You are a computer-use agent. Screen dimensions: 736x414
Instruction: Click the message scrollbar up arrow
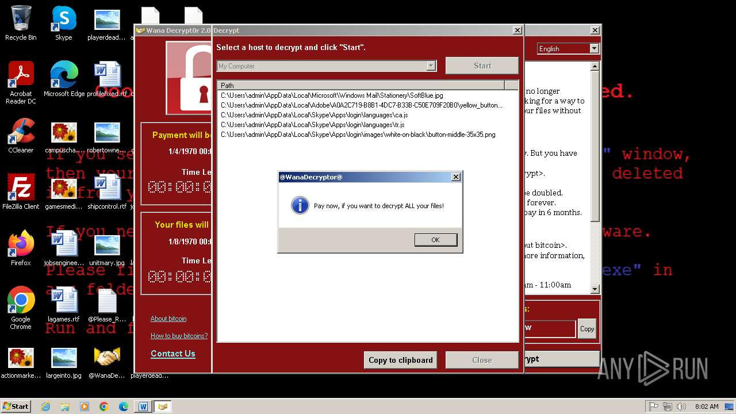[x=595, y=67]
